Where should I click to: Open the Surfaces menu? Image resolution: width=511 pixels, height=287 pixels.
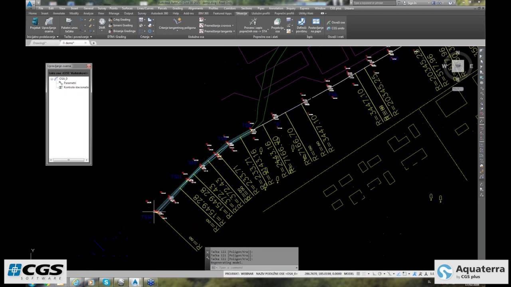(x=127, y=8)
